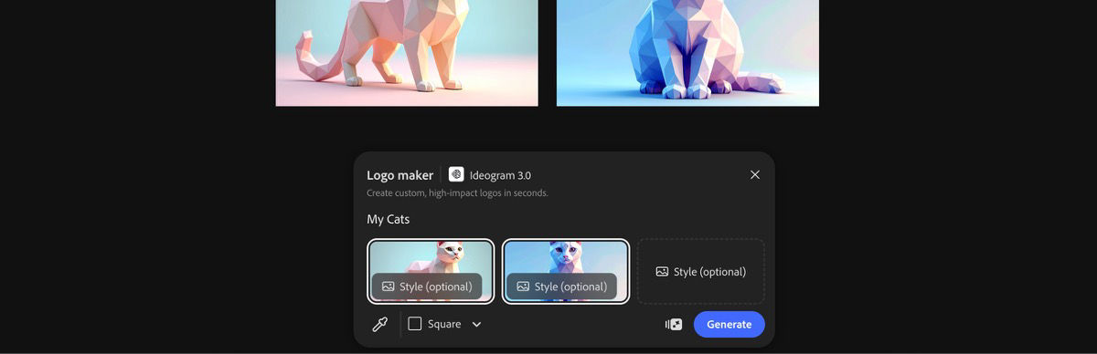Click the 'Create custom, high-impact logos' description

(457, 193)
